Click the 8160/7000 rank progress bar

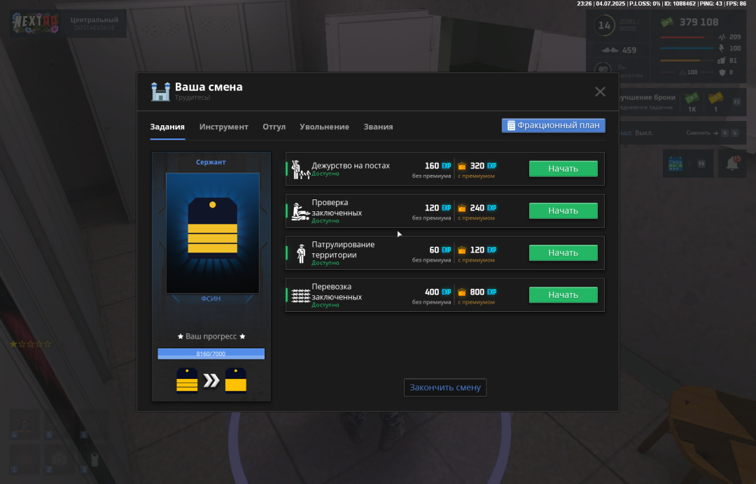211,353
